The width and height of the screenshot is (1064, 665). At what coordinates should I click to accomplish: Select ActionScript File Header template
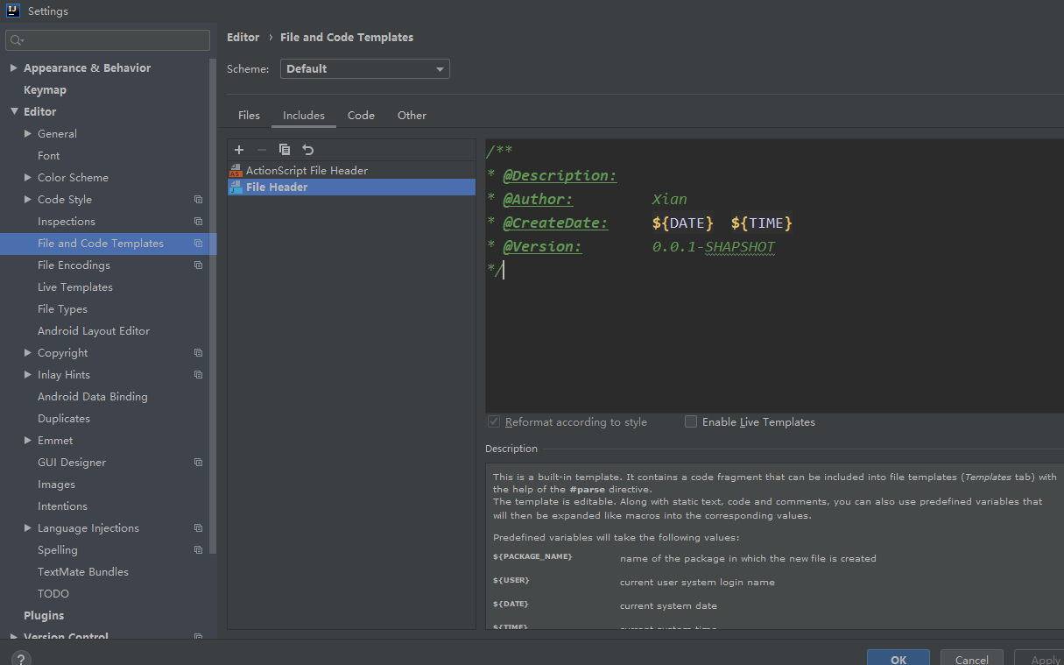[351, 171]
